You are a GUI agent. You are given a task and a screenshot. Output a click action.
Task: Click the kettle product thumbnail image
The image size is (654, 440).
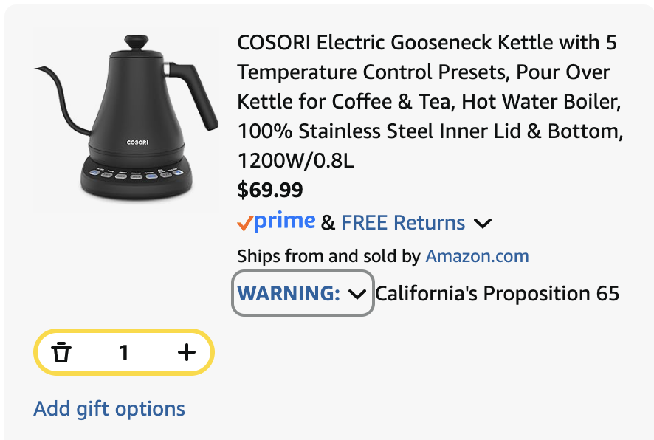124,120
